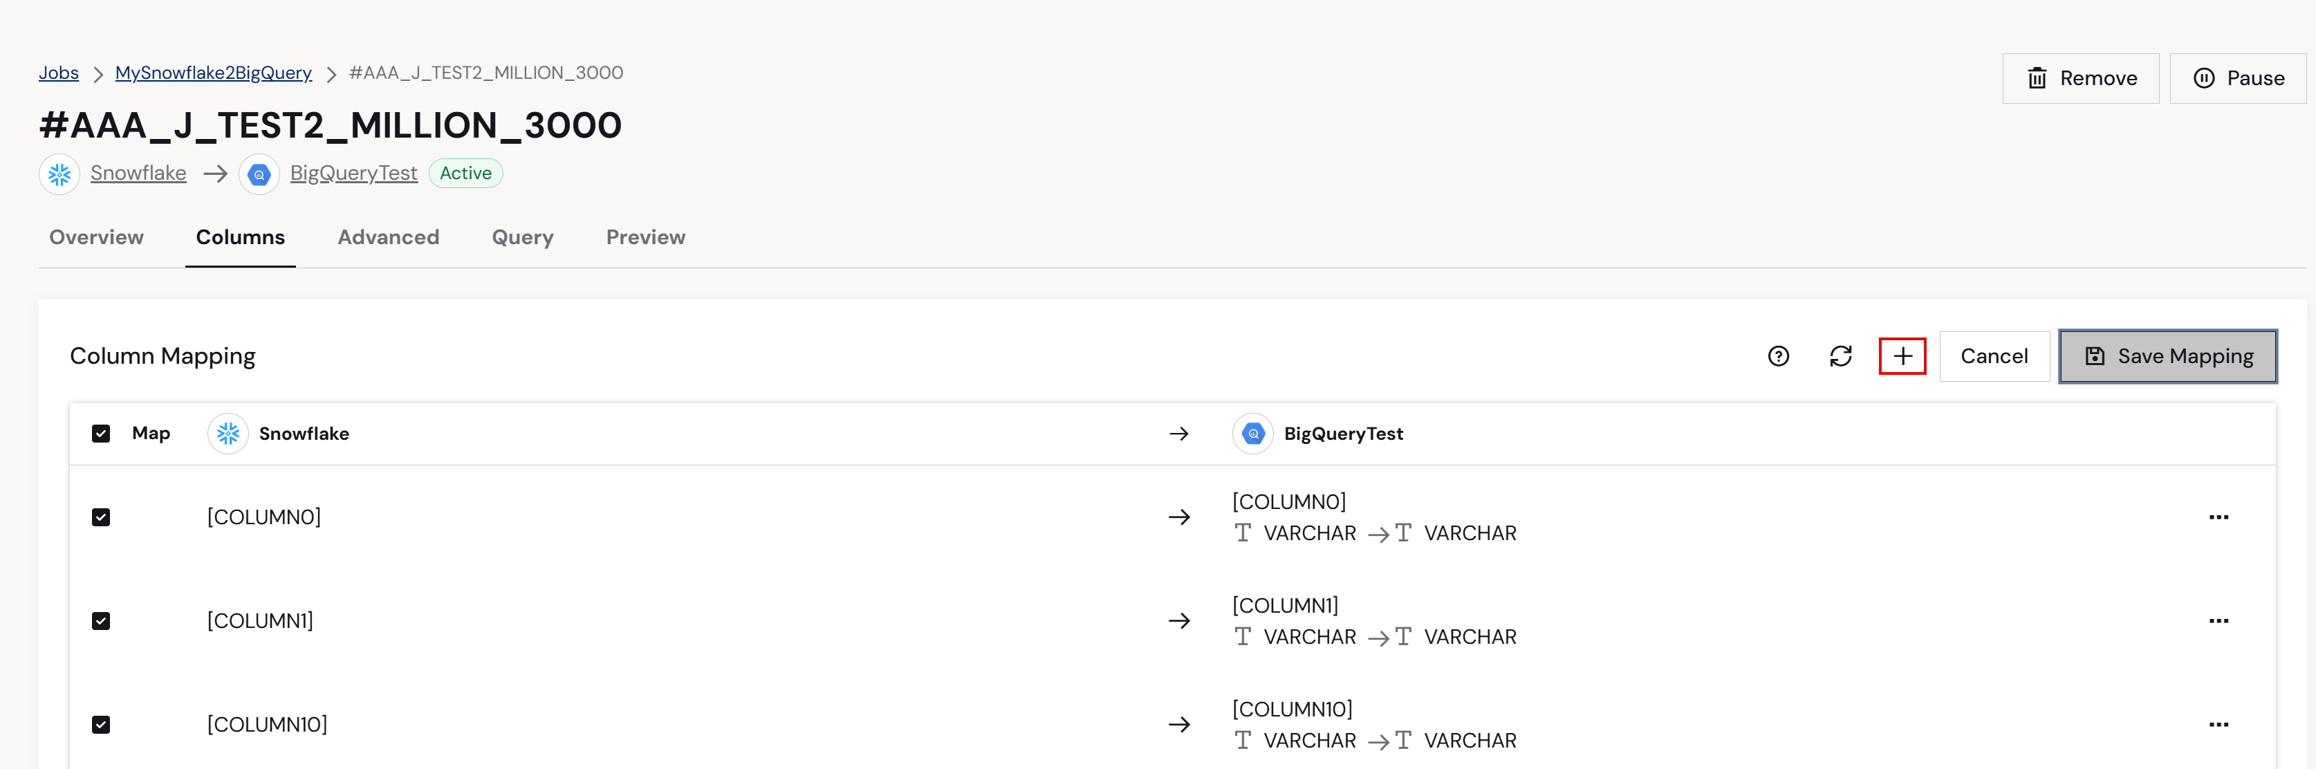
Task: Open the three-dot menu for COLUMN10
Action: [2218, 724]
